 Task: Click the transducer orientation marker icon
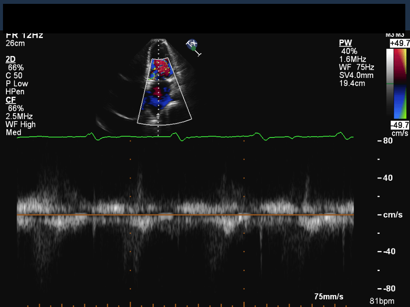(x=193, y=46)
